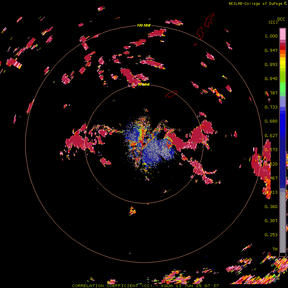Click the CORRELATION COEFFICIENT (CC) caption text
Viewport: 288px width, 288px height.
click(112, 286)
